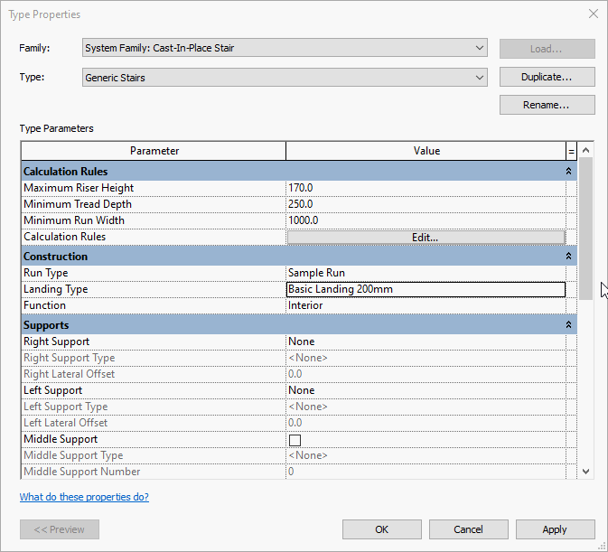Select the Minimum Tread Depth parameter label
608x552 pixels.
click(78, 204)
